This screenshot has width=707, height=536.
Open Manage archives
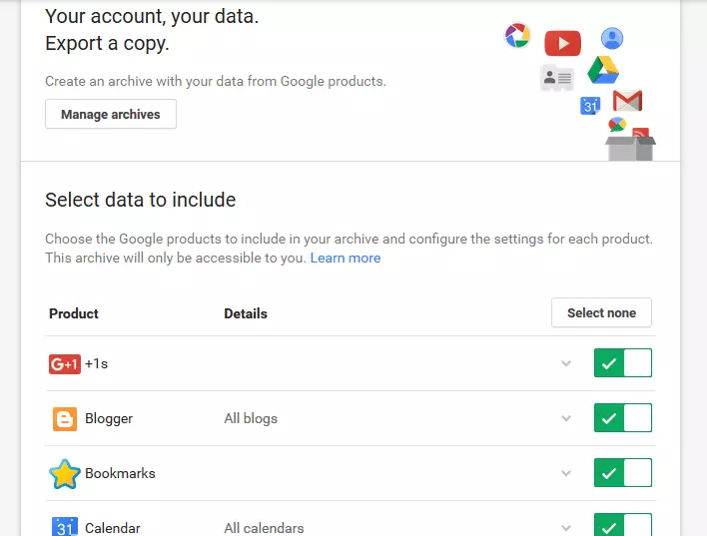click(x=111, y=114)
